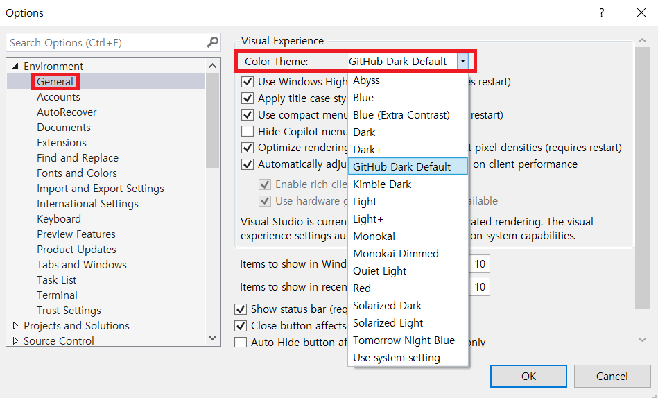Choose Tomorrow Night Blue theme
The width and height of the screenshot is (658, 398).
(408, 340)
